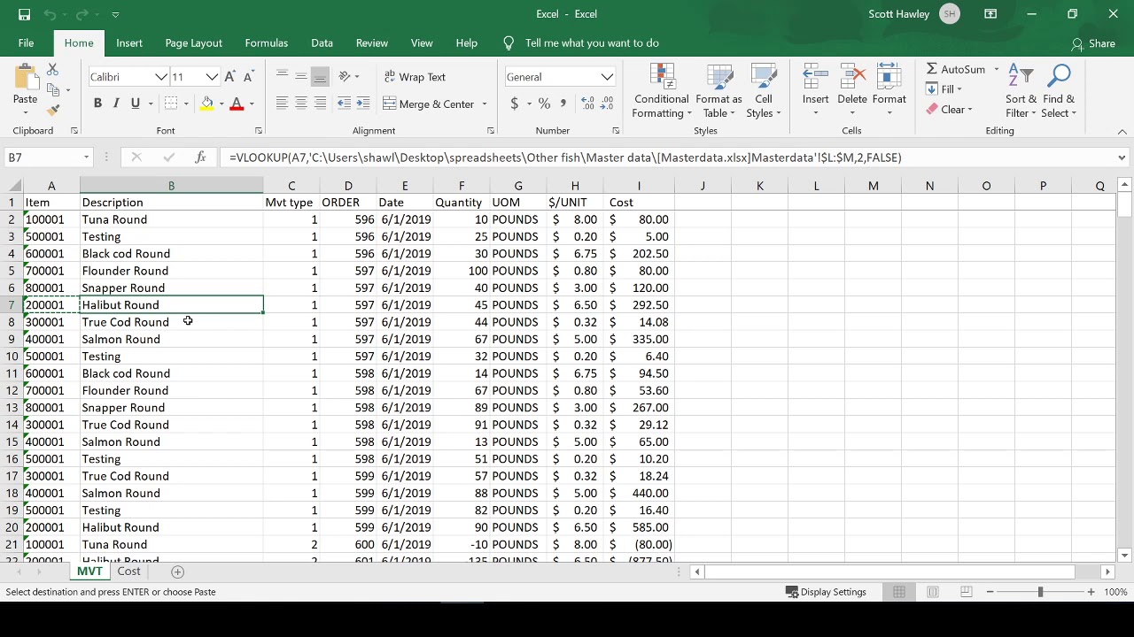The image size is (1134, 637).
Task: Expand the Name Box dropdown arrow
Action: (x=86, y=157)
